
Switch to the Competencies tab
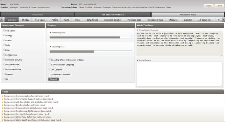tap(92, 20)
